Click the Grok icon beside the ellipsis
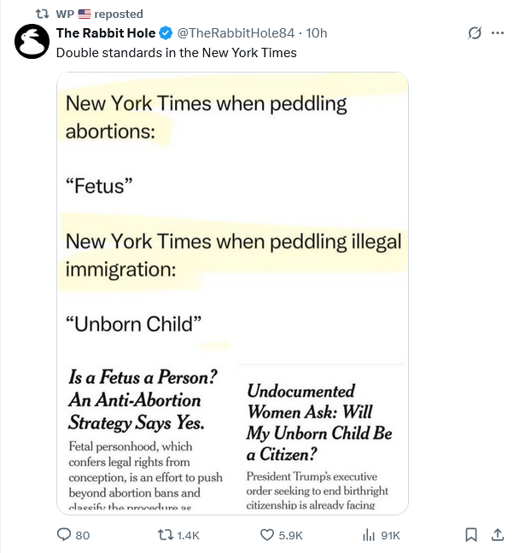519x553 pixels. 475,33
